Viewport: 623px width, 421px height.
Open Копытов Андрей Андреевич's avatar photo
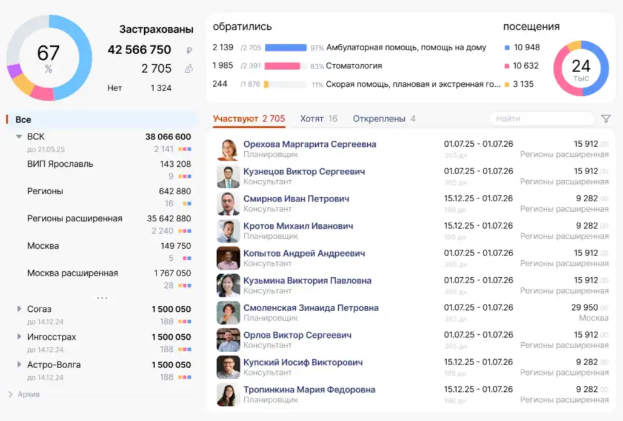coord(228,258)
